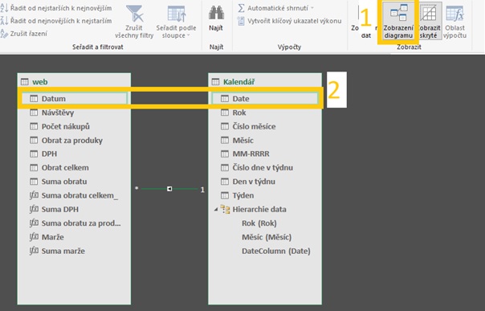Select Suma obratu celkem_ measure
Image resolution: width=485 pixels, height=311 pixels.
click(74, 195)
